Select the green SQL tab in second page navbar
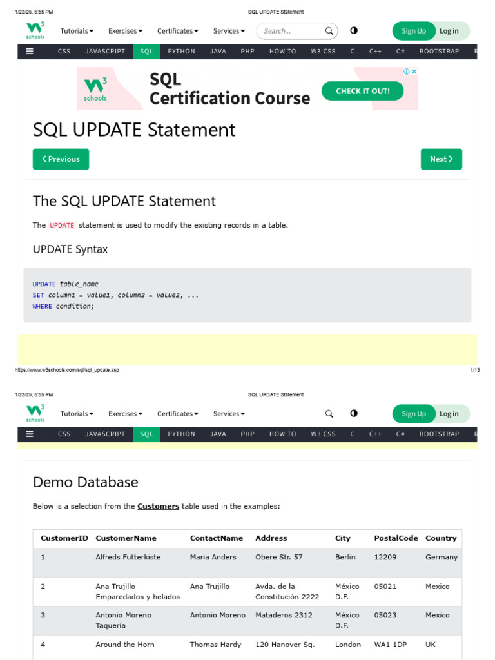This screenshot has height=660, width=495. click(146, 434)
